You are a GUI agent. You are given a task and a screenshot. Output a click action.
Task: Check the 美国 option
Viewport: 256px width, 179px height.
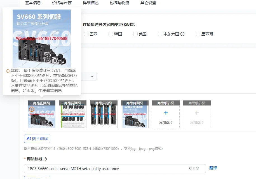tap(135, 34)
